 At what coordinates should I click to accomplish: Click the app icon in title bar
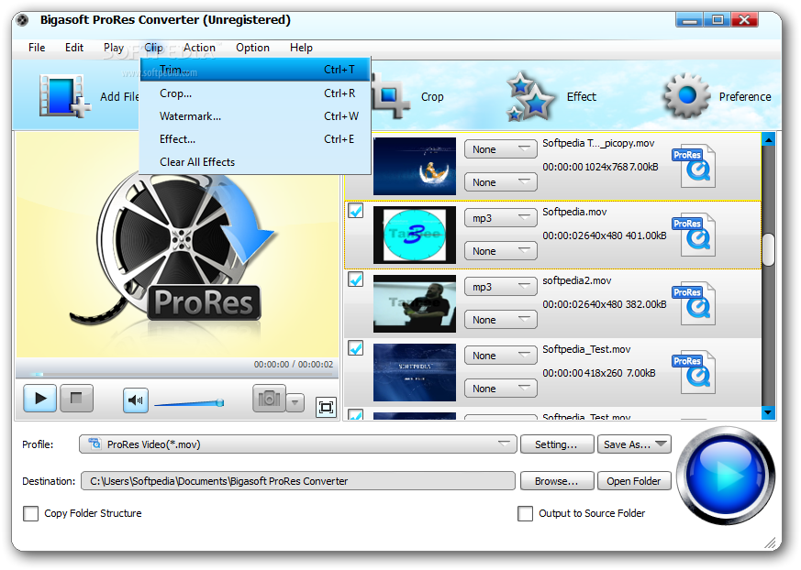pos(22,20)
